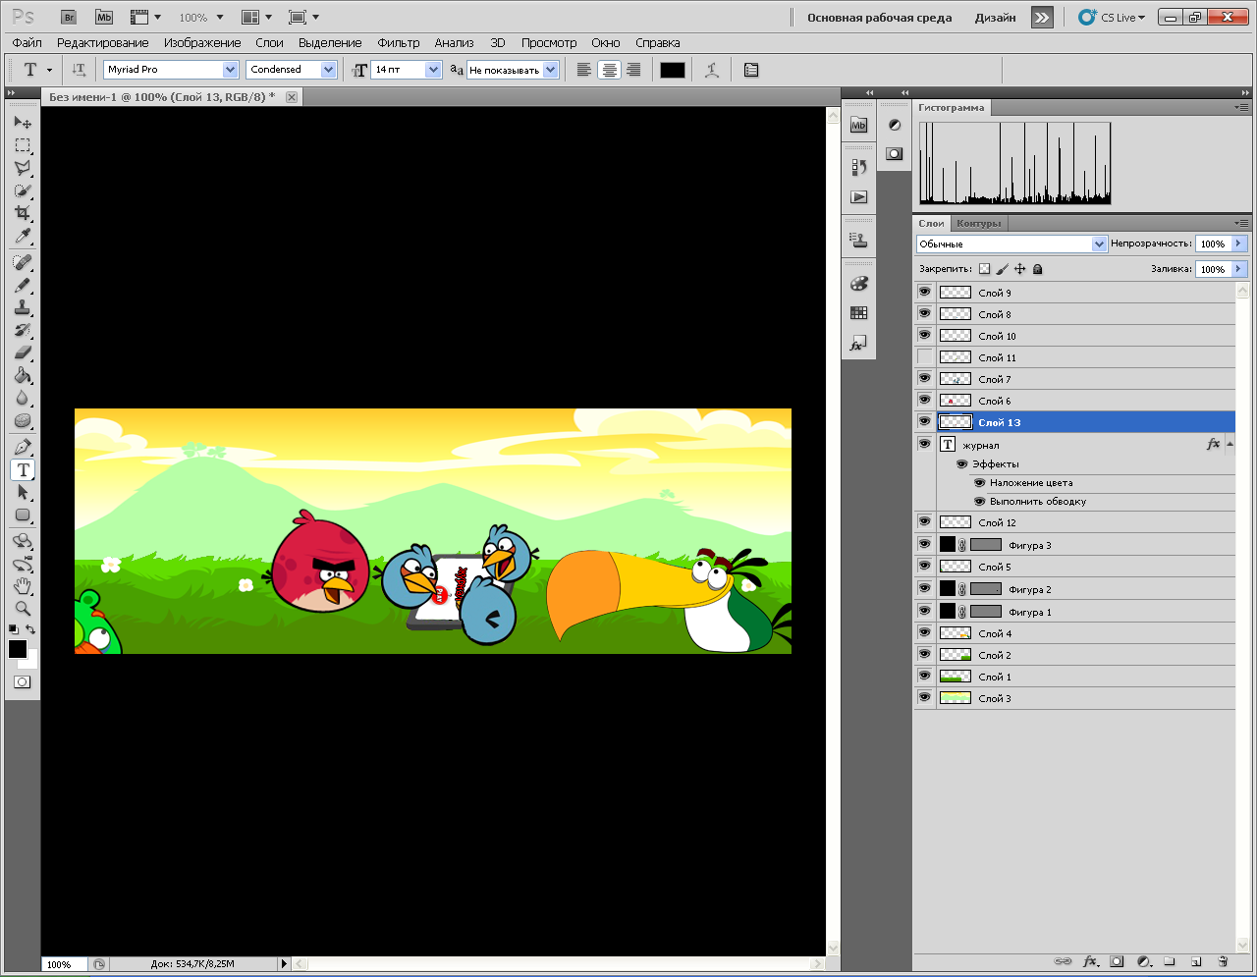Open the 14 пт font size dropdown
1257x977 pixels.
pos(433,70)
